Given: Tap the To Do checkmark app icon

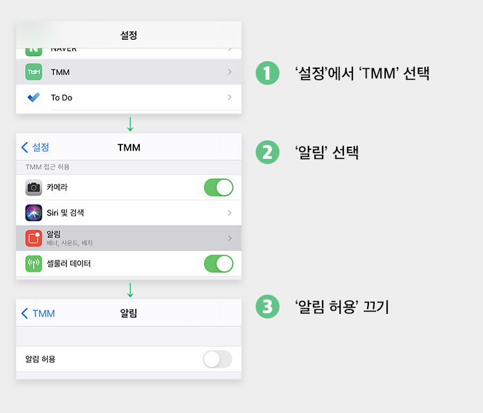Looking at the screenshot, I should pyautogui.click(x=33, y=97).
